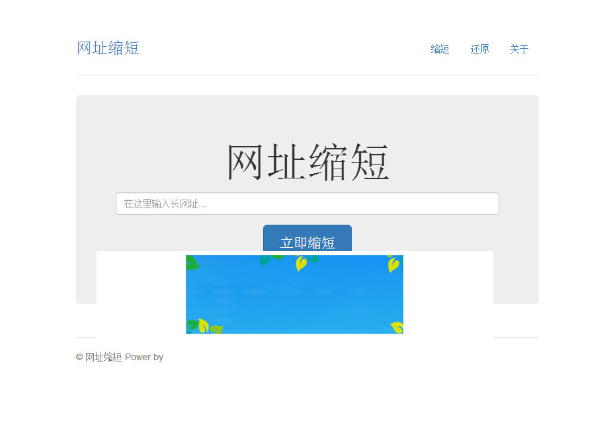Click the large 网址缩短 page heading
This screenshot has width=611, height=421.
pyautogui.click(x=307, y=161)
